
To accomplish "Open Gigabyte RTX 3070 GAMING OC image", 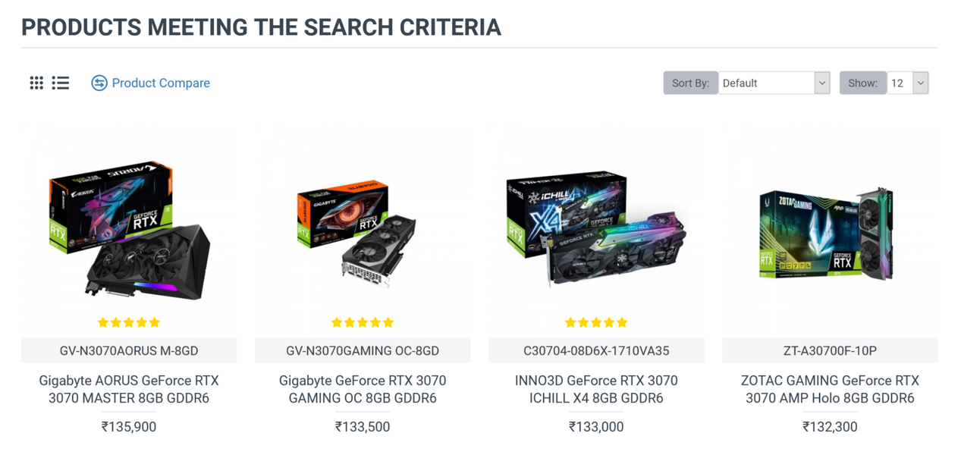I will point(363,233).
